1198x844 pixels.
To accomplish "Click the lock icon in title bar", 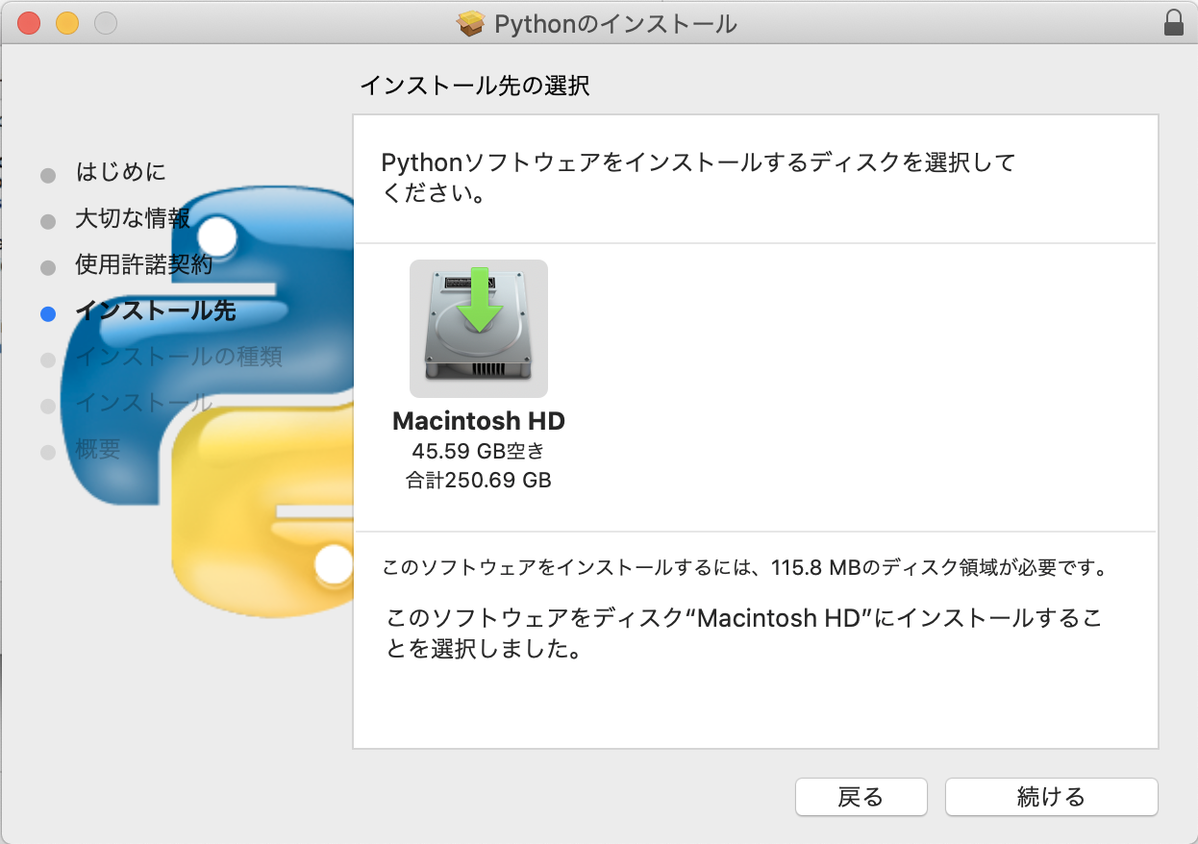I will [1173, 23].
